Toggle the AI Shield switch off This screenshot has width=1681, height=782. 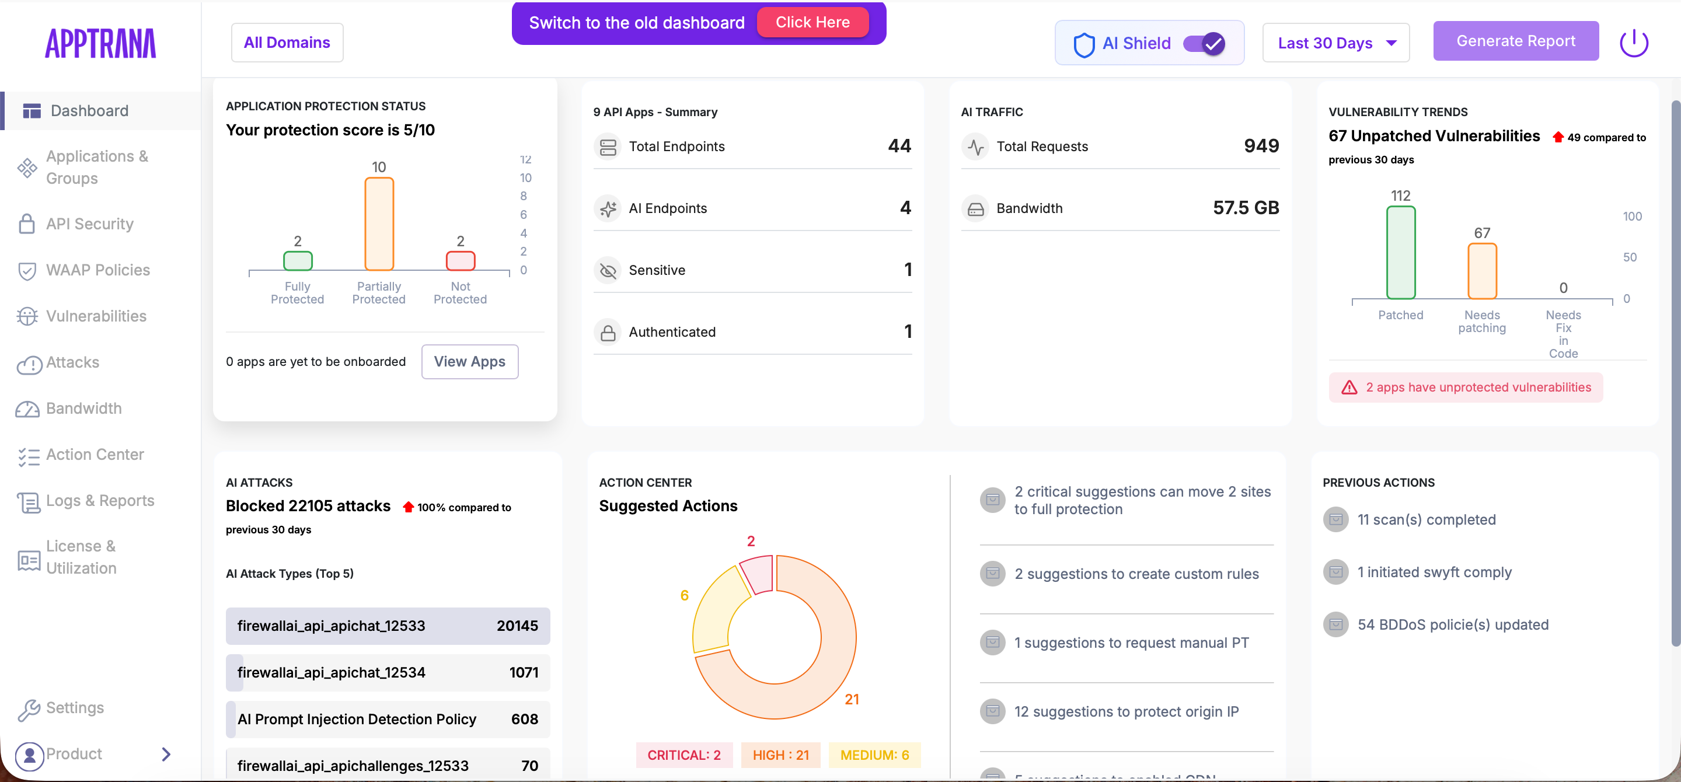coord(1204,44)
